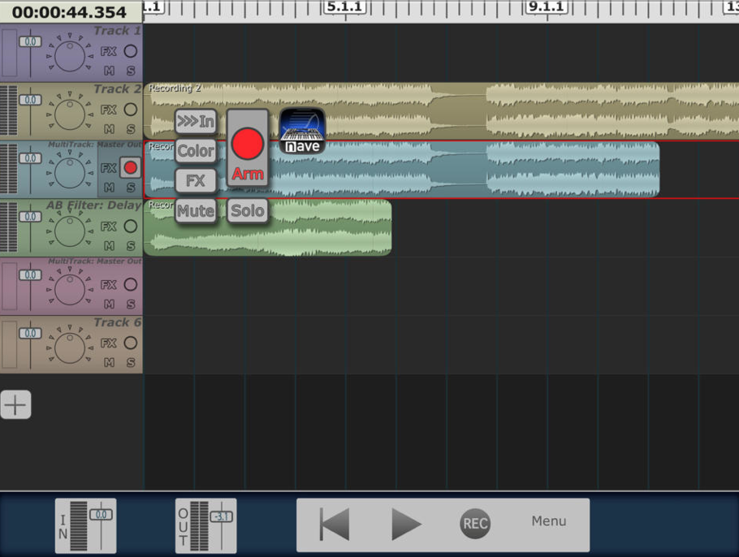Image resolution: width=739 pixels, height=557 pixels.
Task: Jump to timeline marker 5.1.1
Action: click(345, 7)
